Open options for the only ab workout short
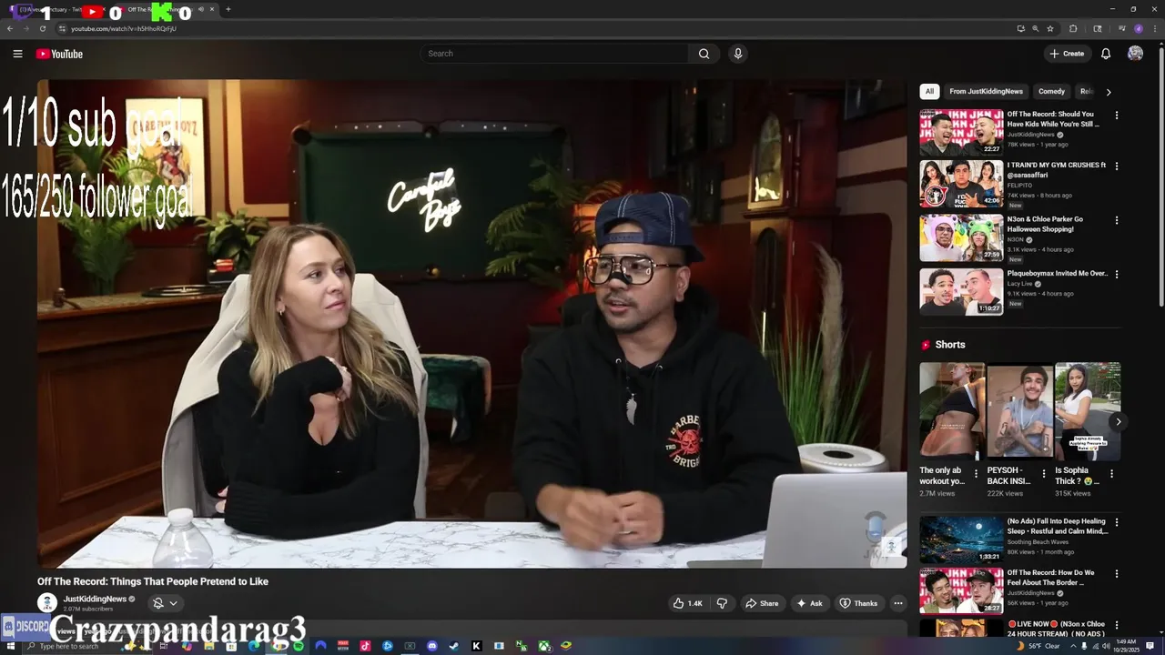Viewport: 1165px width, 655px height. pos(977,474)
